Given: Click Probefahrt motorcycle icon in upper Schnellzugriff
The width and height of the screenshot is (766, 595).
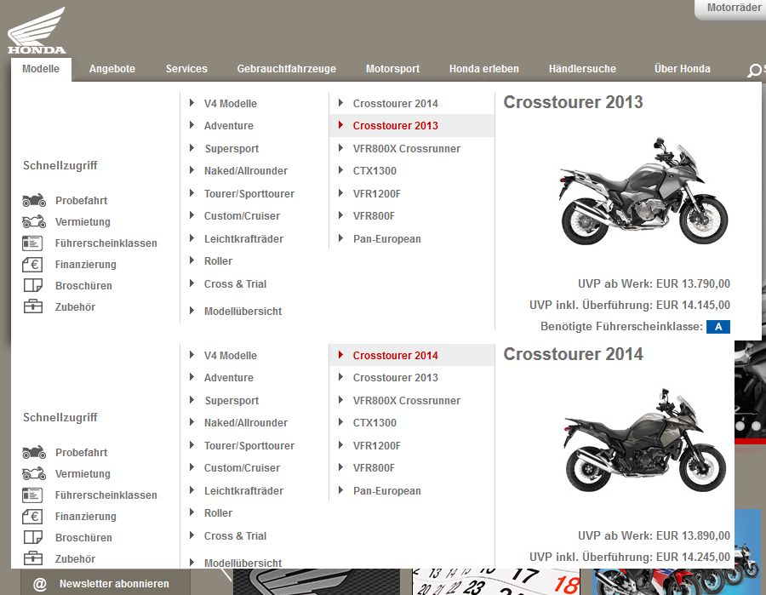Looking at the screenshot, I should pyautogui.click(x=34, y=201).
